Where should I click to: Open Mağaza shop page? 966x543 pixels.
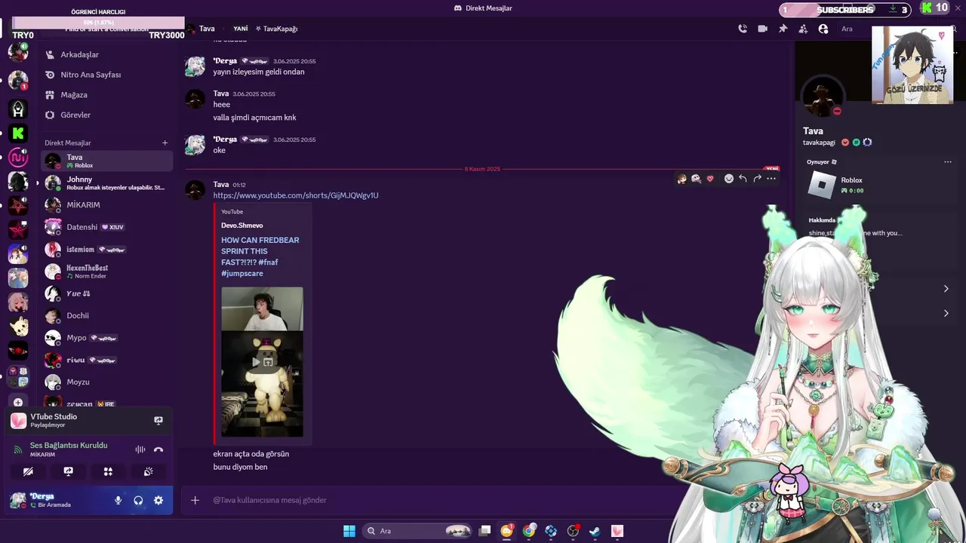point(108,95)
